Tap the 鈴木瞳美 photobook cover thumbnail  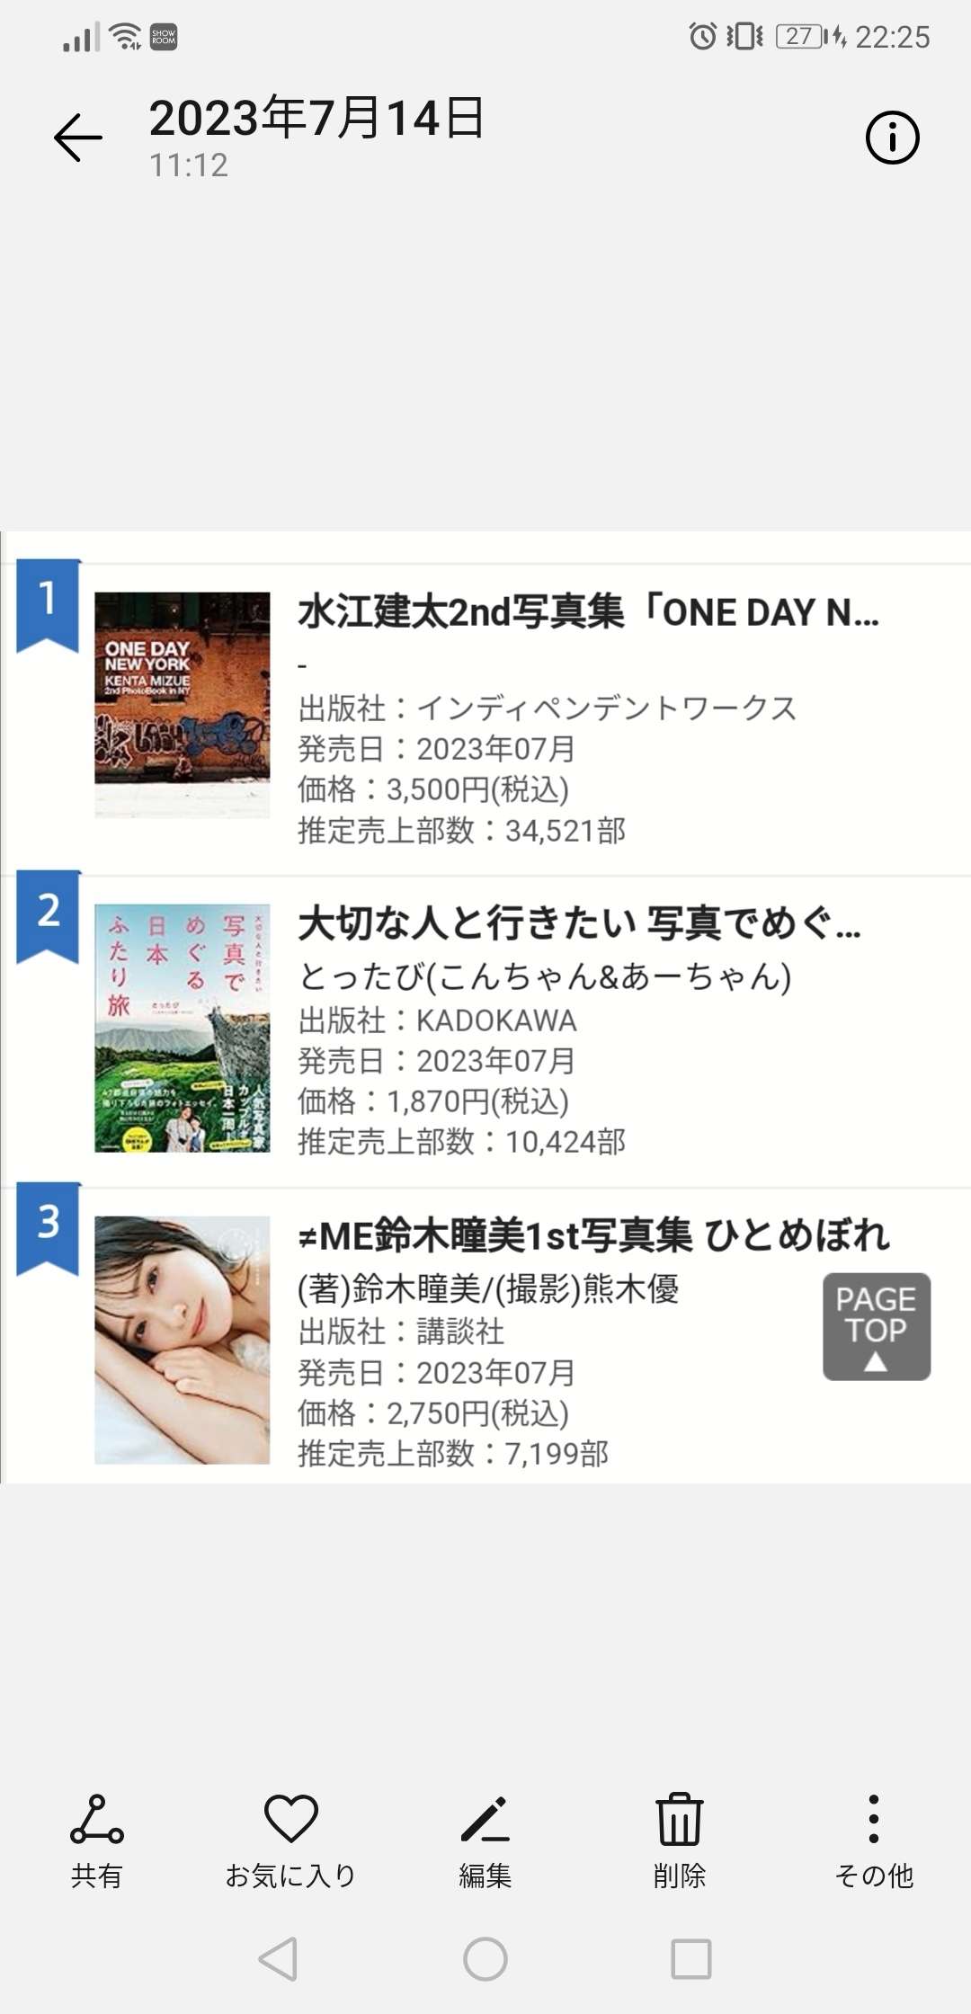pos(183,1340)
